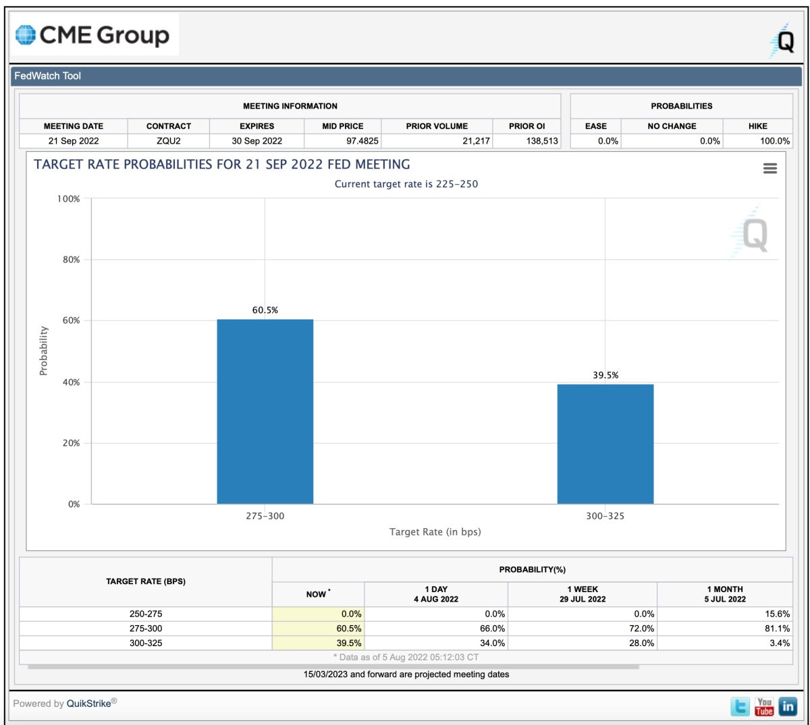Click the EASE column header

(596, 126)
